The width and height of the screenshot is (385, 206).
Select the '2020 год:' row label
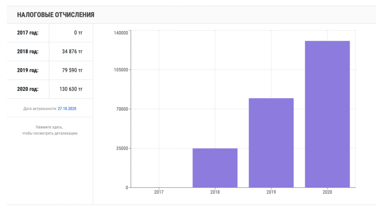pos(28,89)
